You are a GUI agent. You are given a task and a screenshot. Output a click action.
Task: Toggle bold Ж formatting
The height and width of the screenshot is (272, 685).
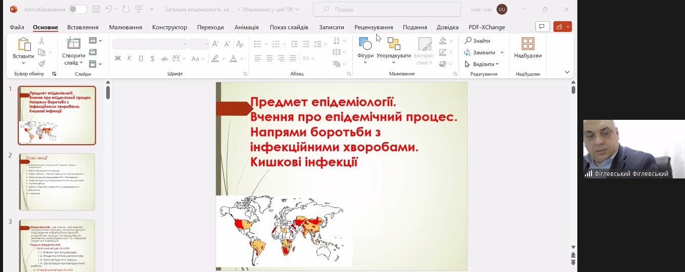(118, 59)
